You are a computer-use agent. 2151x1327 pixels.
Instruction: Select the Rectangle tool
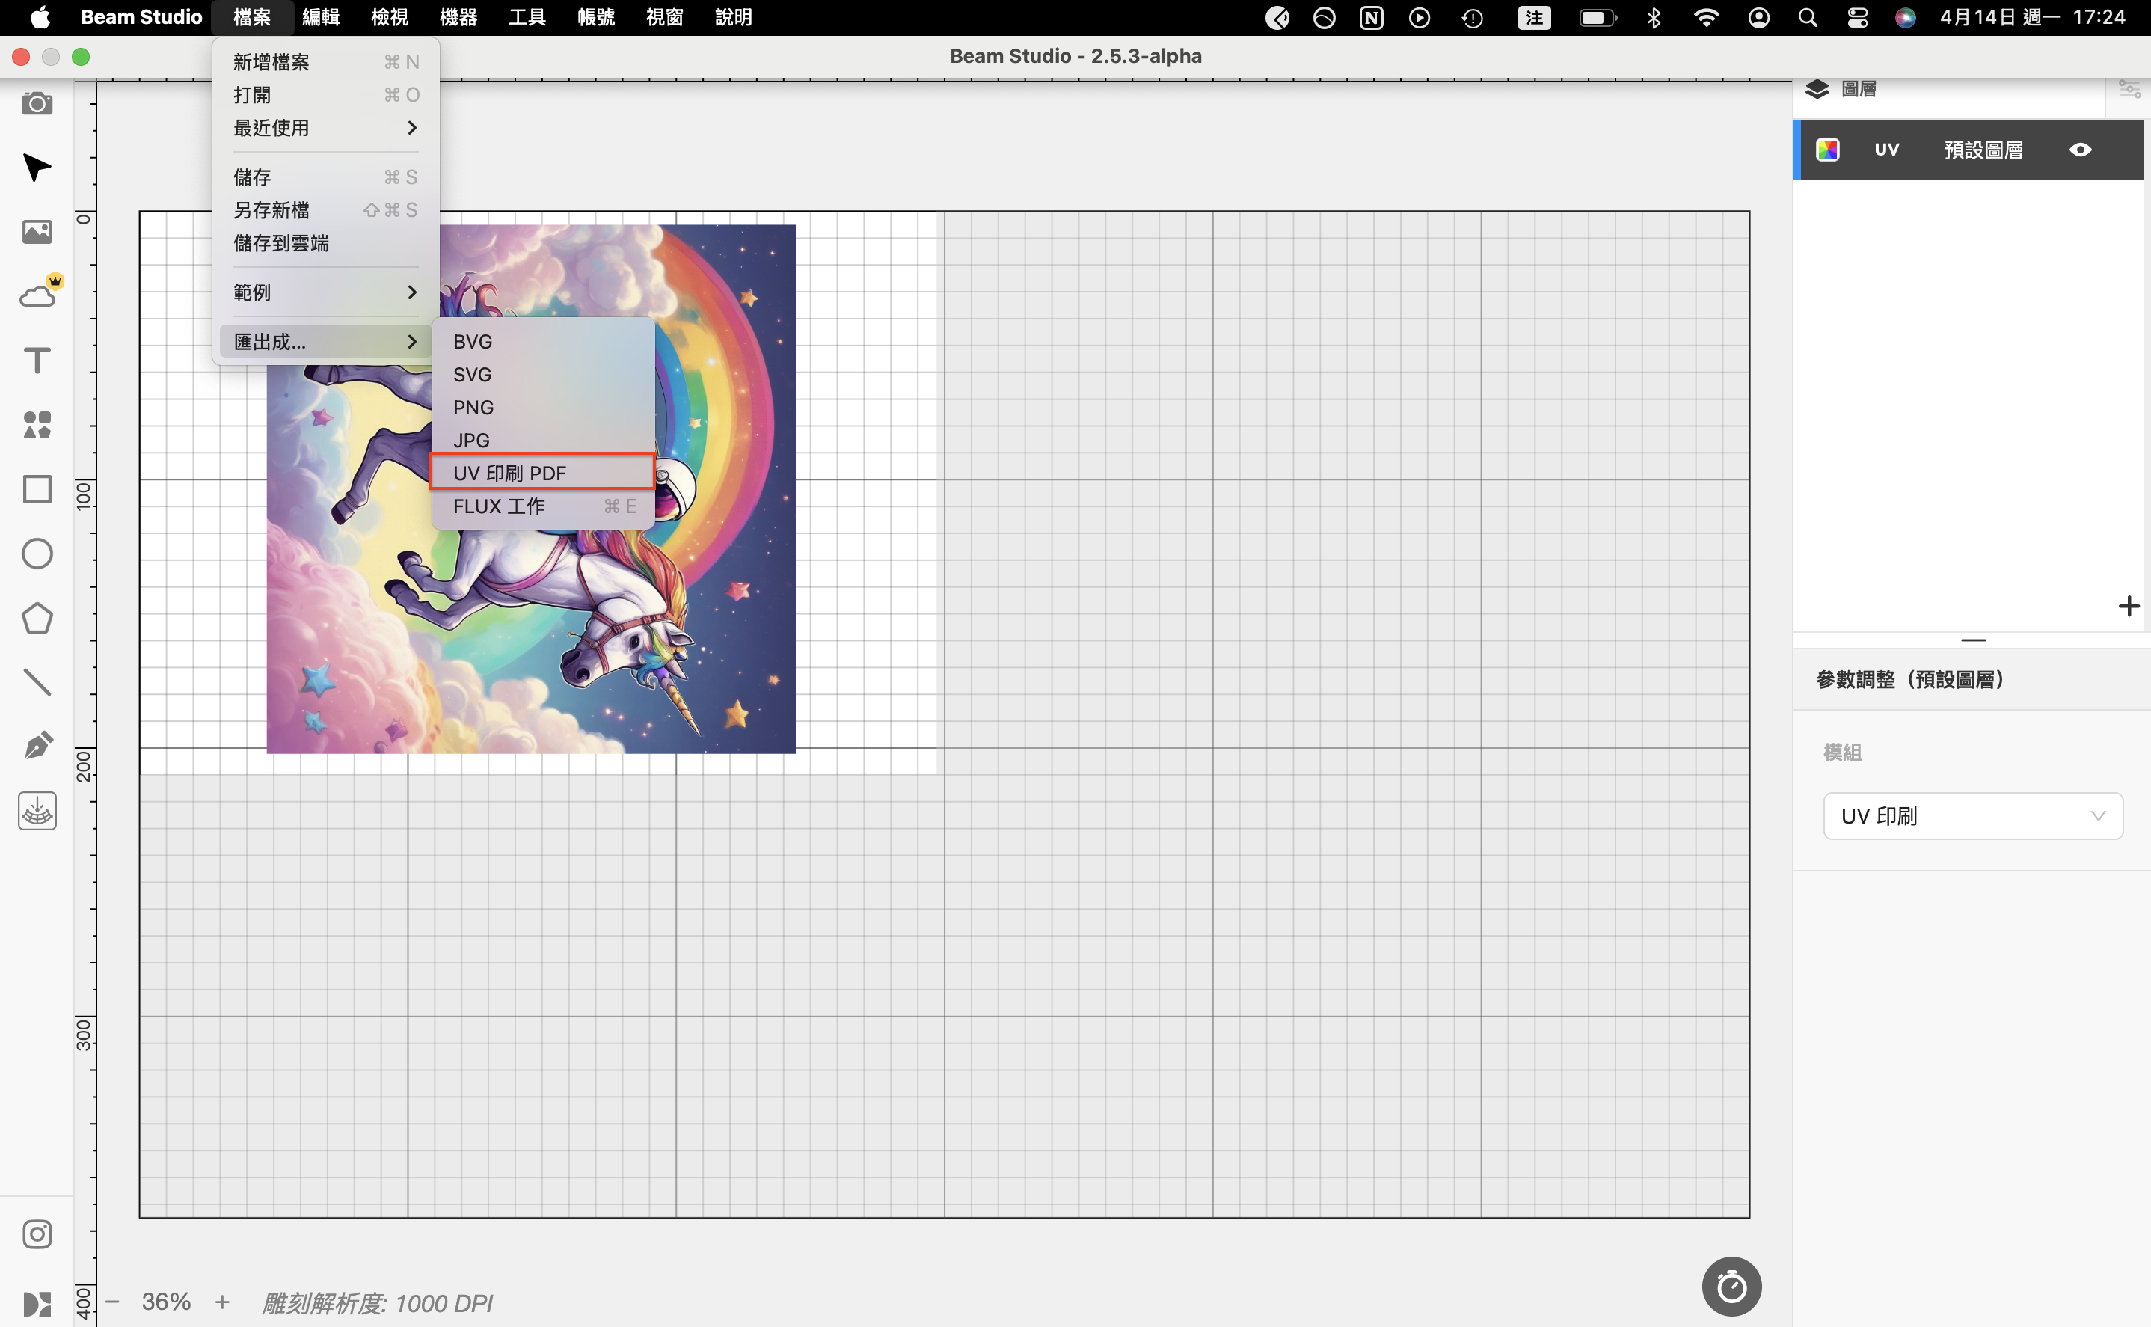37,489
